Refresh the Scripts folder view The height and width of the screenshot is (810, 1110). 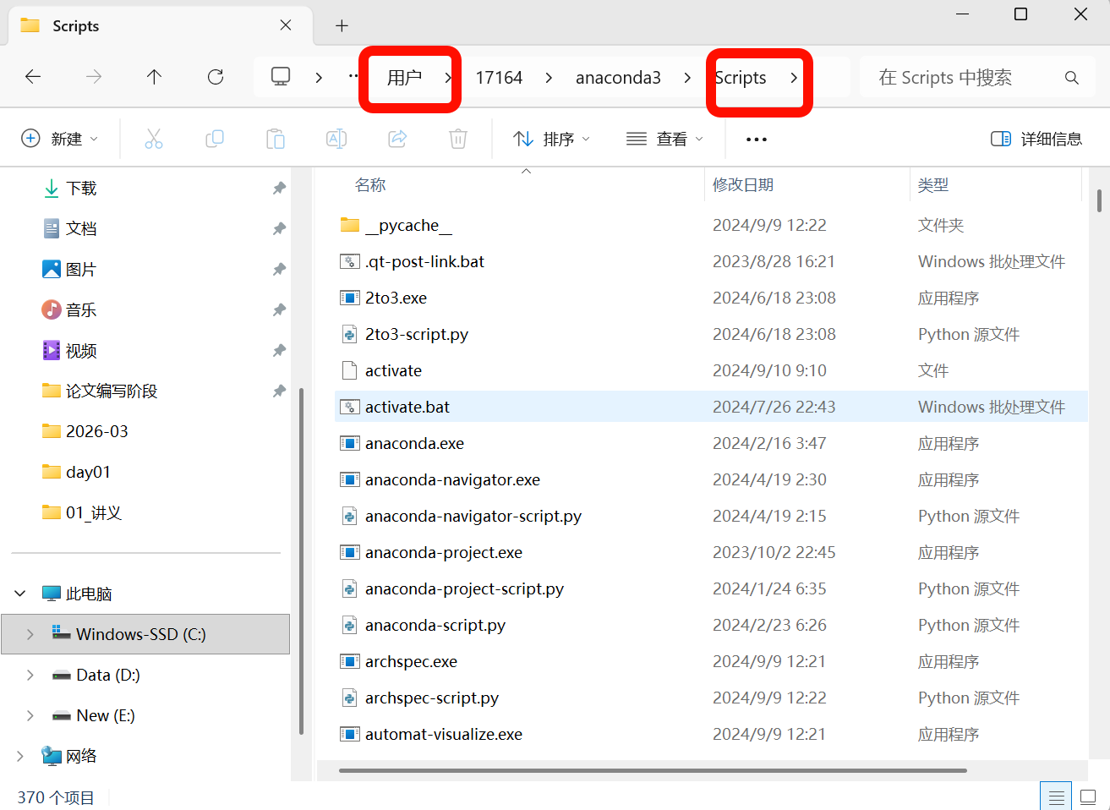(216, 77)
